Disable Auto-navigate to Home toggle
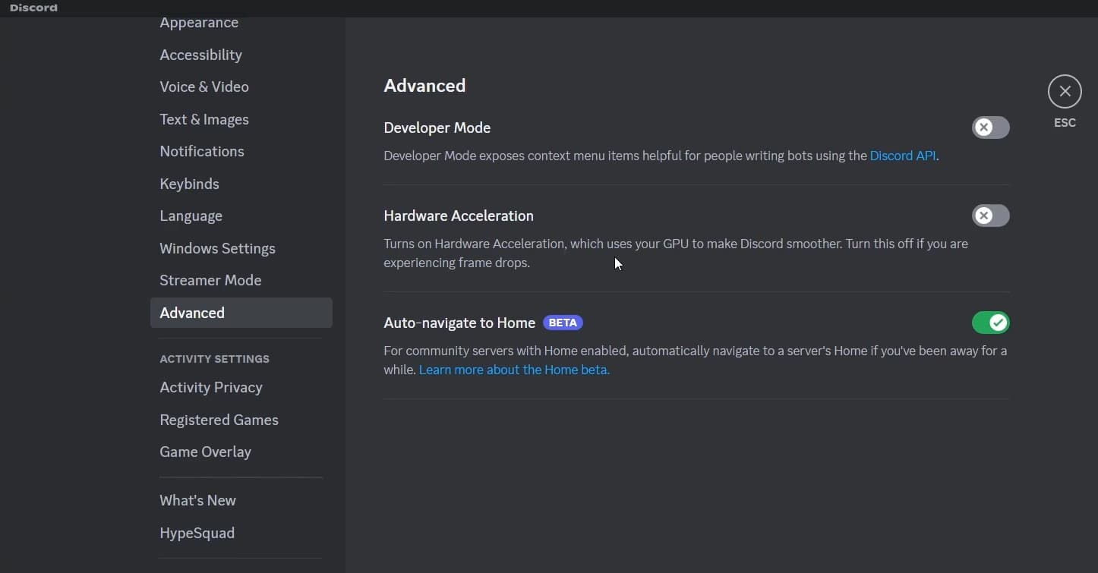Image resolution: width=1098 pixels, height=573 pixels. (x=990, y=323)
